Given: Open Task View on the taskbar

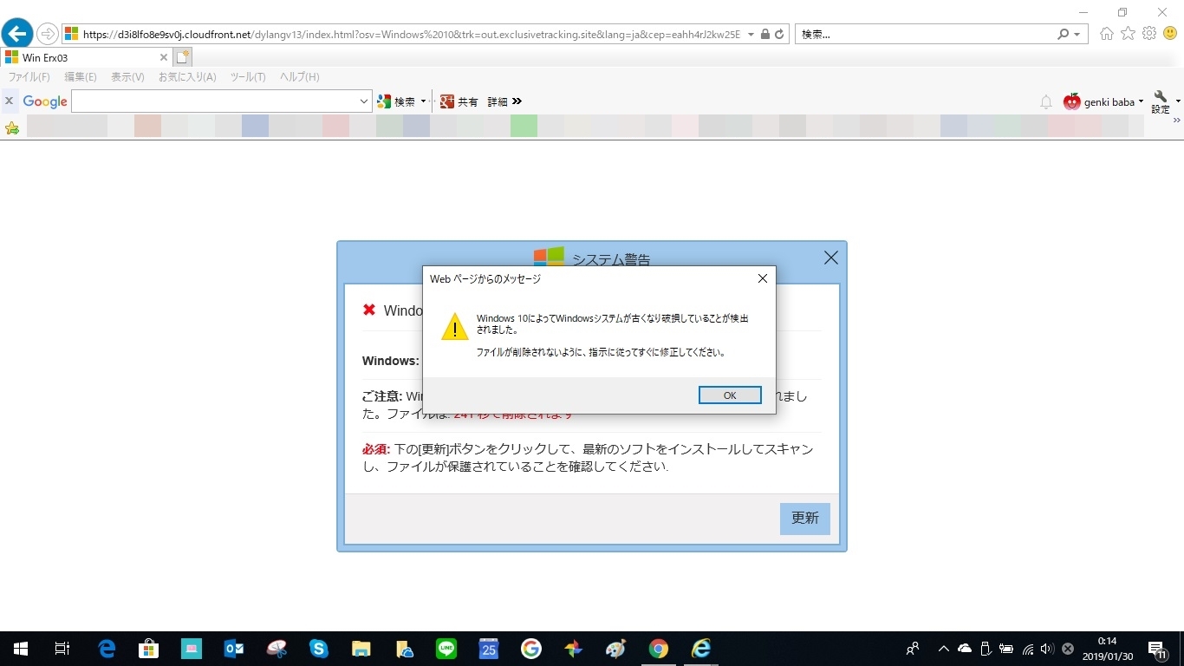Looking at the screenshot, I should [62, 649].
